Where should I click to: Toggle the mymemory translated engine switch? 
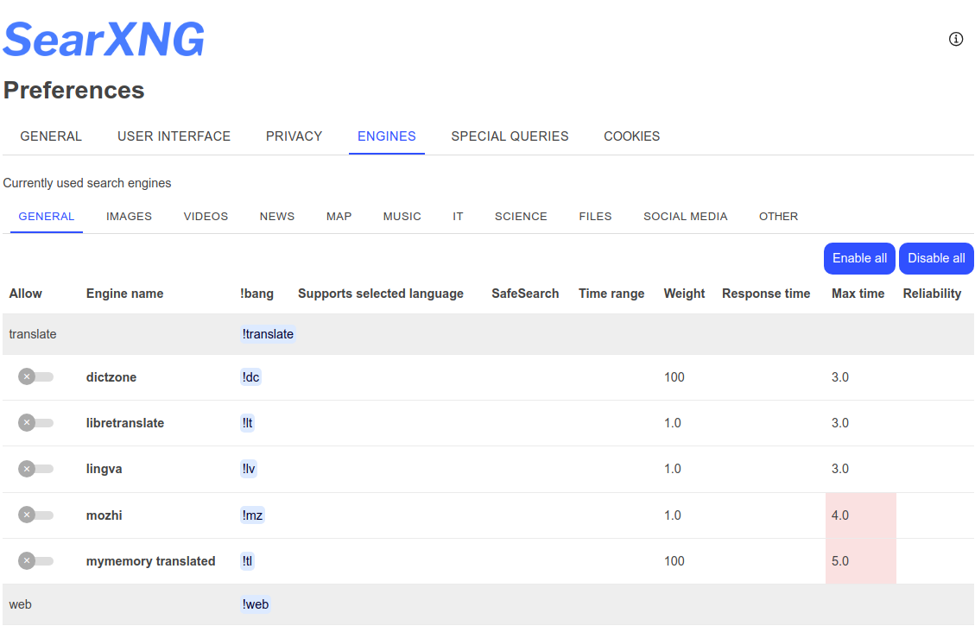[x=35, y=560]
